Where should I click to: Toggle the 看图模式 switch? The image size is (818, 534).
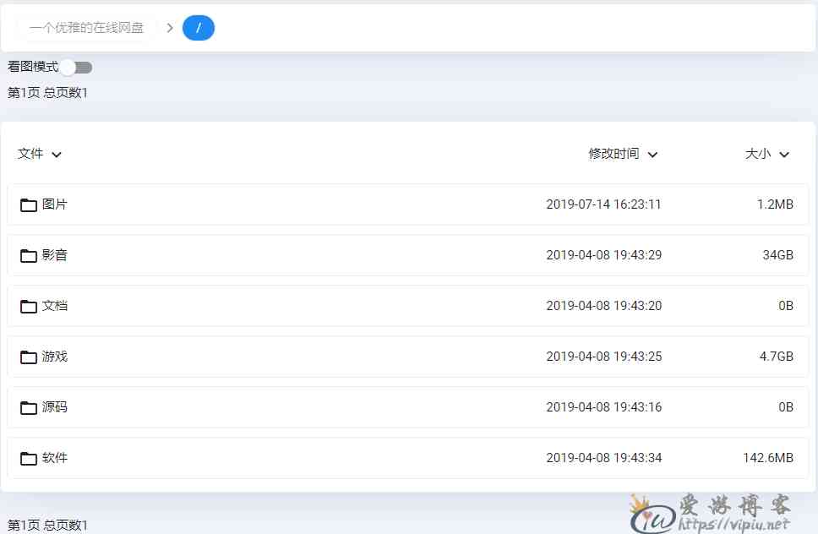click(x=76, y=68)
